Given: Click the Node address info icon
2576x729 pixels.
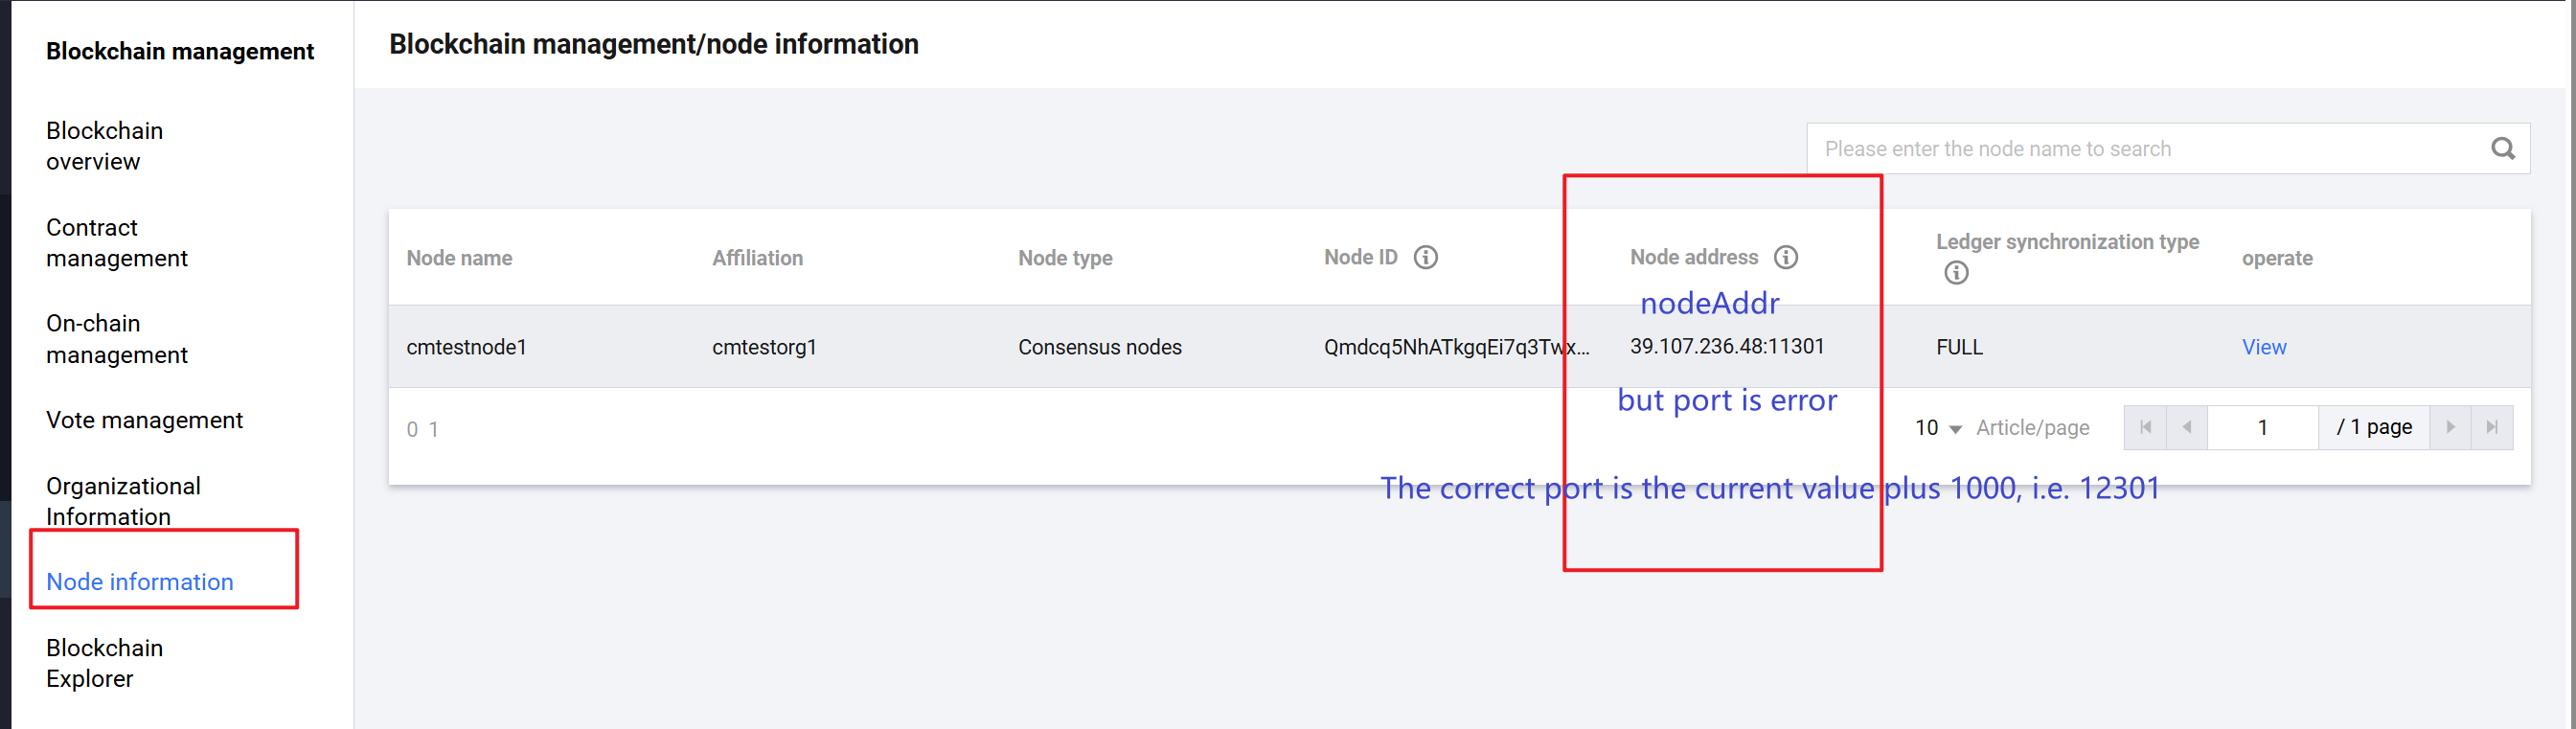Looking at the screenshot, I should pyautogui.click(x=1785, y=258).
